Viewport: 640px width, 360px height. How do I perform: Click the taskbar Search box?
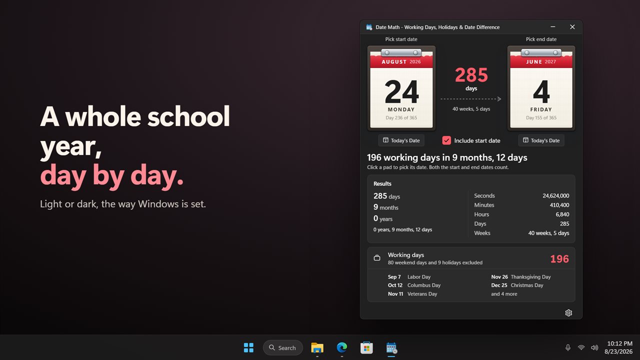[283, 347]
